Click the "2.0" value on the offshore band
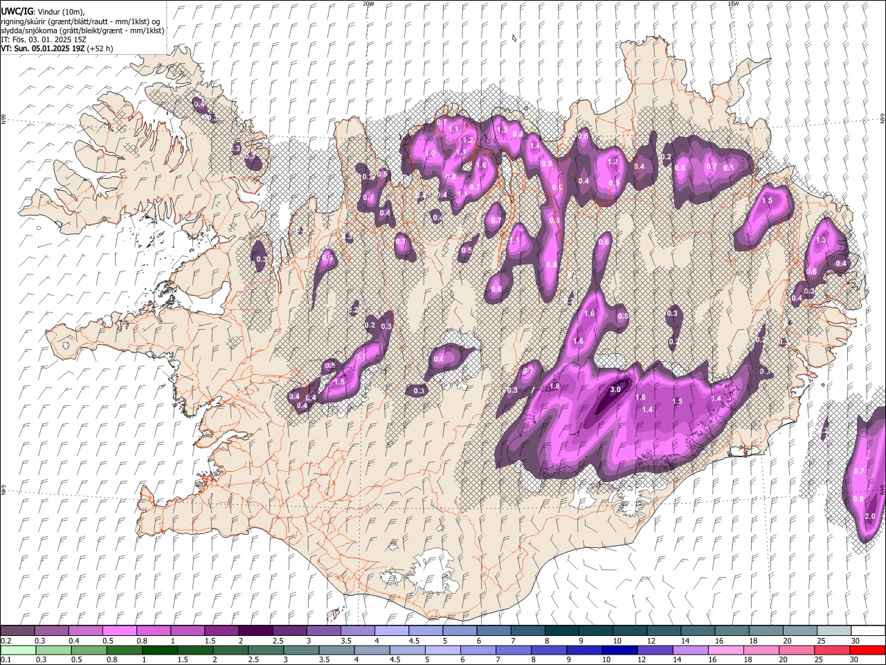Screen dimensions: 886x665 (870, 517)
